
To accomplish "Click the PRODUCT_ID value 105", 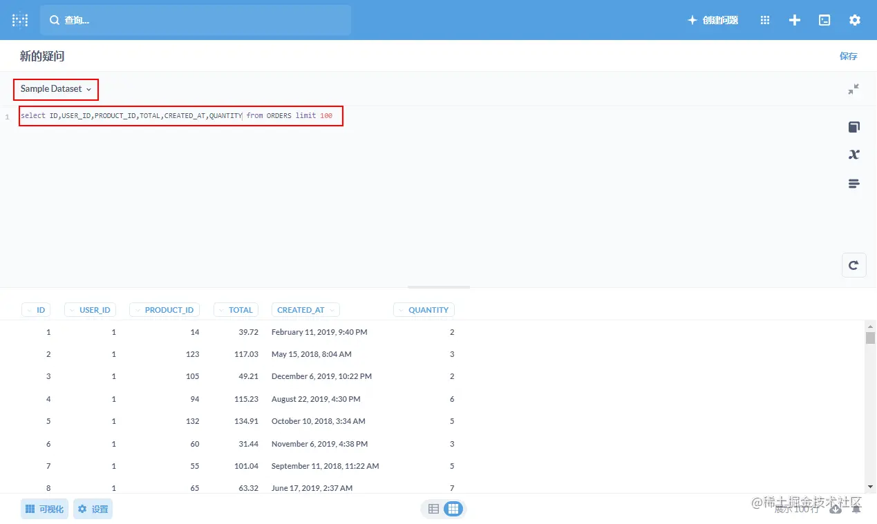I will 192,376.
